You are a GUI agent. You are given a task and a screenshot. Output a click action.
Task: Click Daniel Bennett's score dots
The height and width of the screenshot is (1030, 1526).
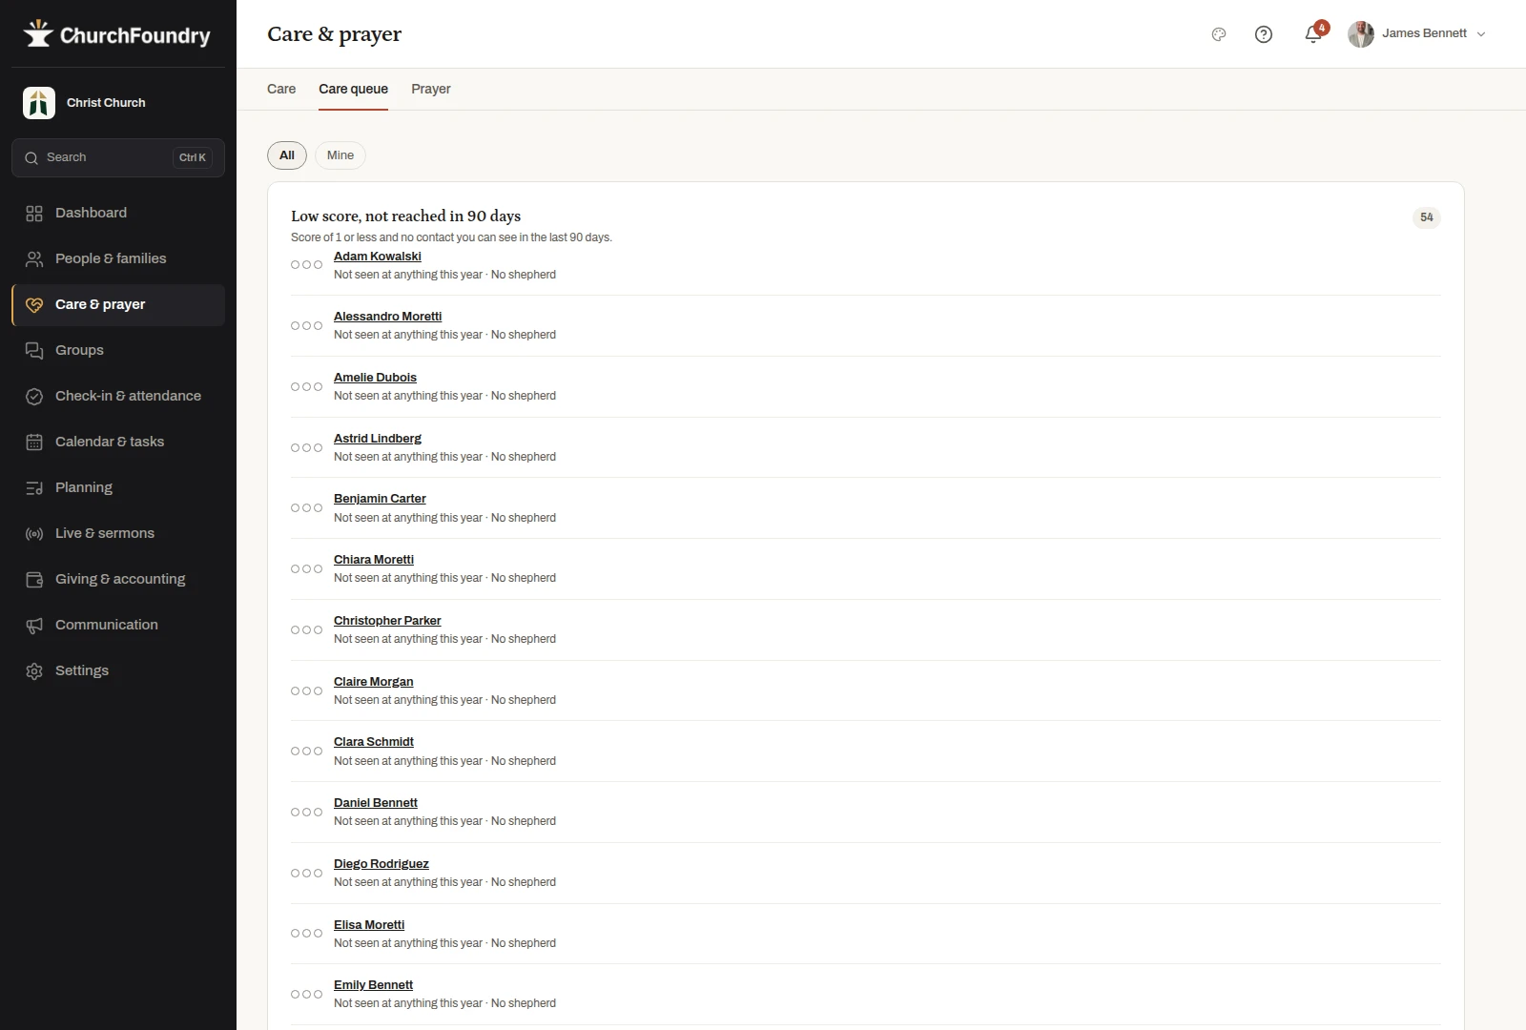coord(306,813)
